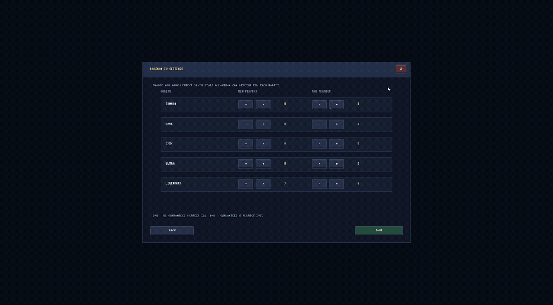The height and width of the screenshot is (305, 553).
Task: Go back with the Back button
Action: [172, 230]
